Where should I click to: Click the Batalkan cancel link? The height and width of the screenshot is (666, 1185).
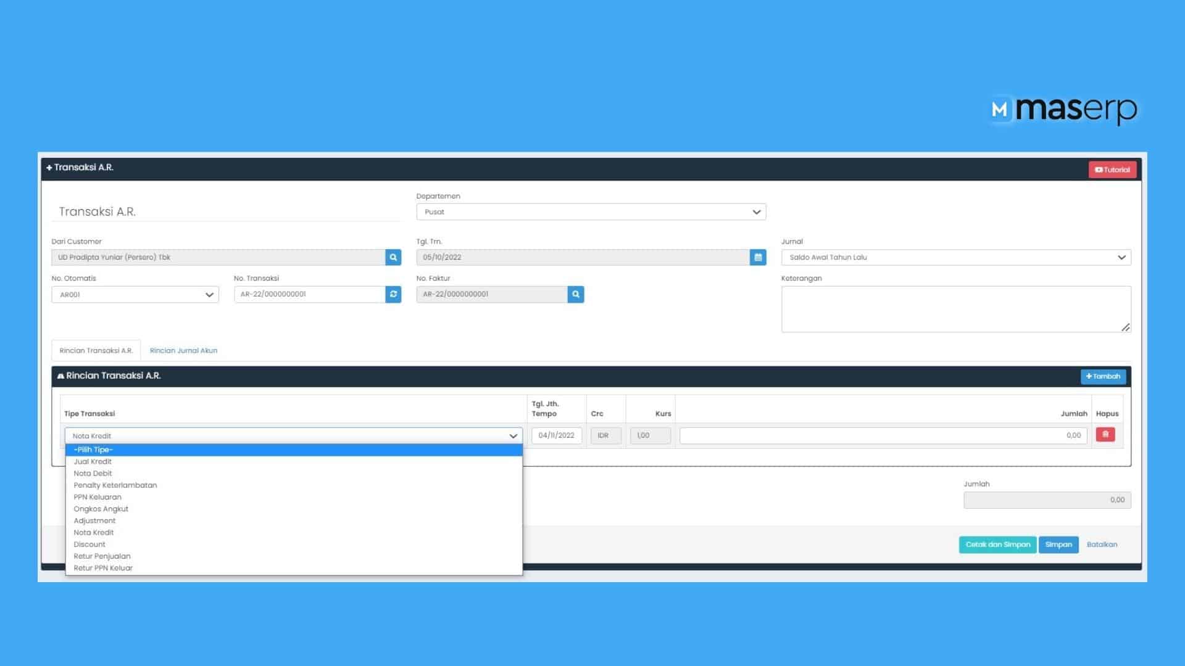point(1102,545)
